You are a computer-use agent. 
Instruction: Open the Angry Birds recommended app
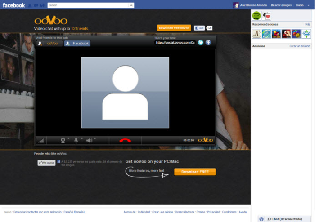(276, 34)
